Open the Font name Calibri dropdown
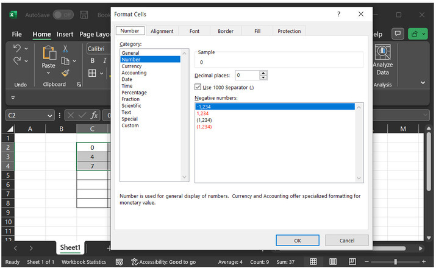 pyautogui.click(x=98, y=49)
